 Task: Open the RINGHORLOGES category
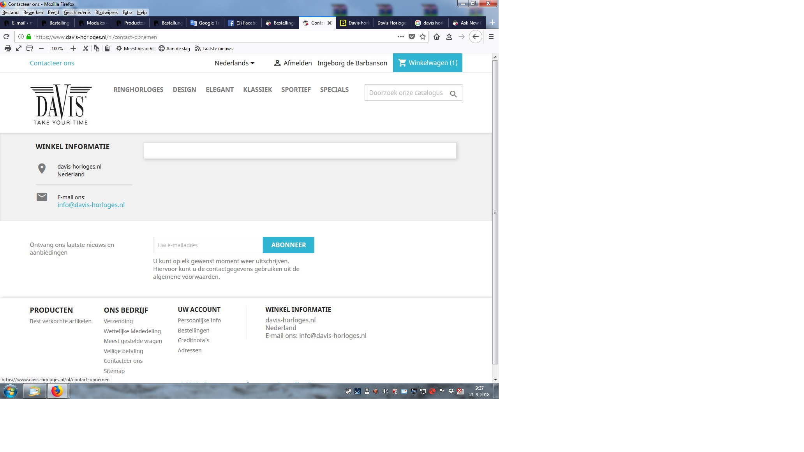coord(138,90)
